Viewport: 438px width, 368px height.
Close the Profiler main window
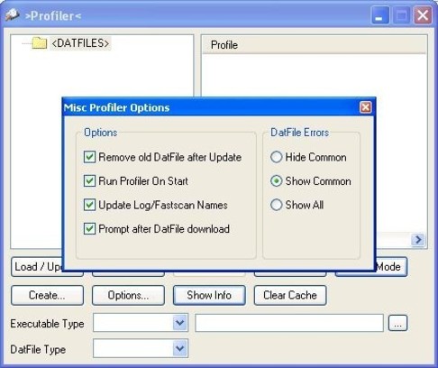point(423,15)
